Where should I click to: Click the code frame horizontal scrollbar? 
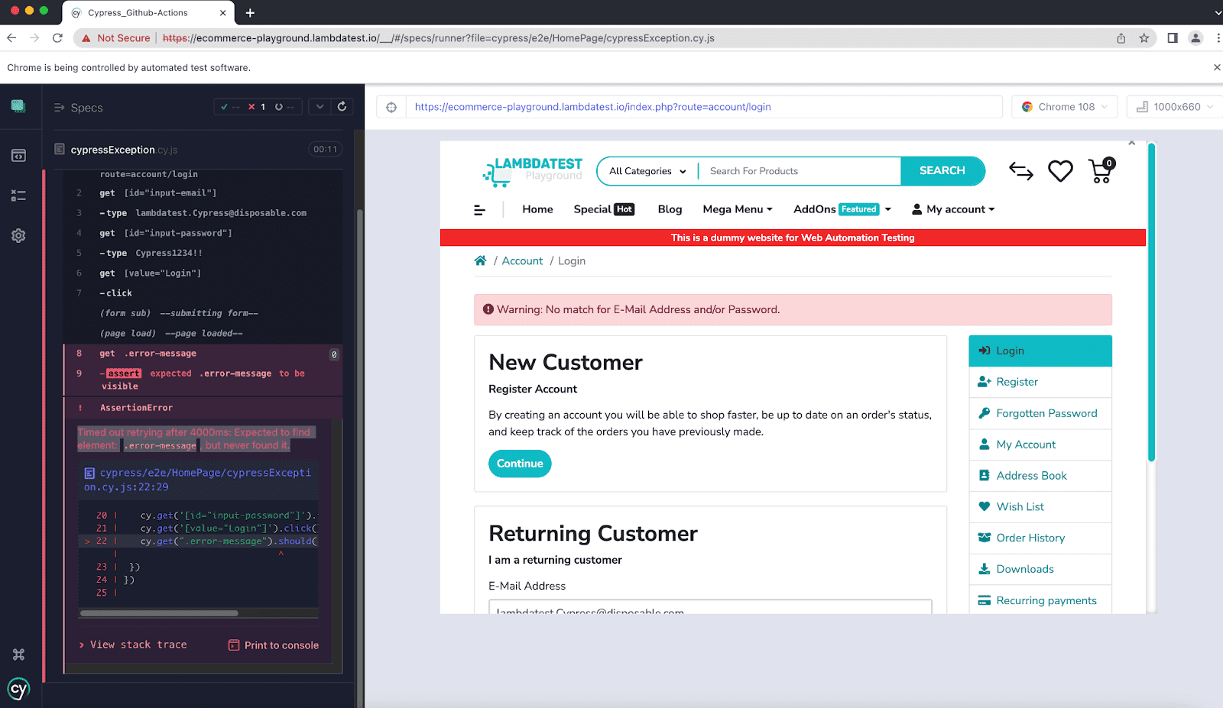click(x=159, y=613)
